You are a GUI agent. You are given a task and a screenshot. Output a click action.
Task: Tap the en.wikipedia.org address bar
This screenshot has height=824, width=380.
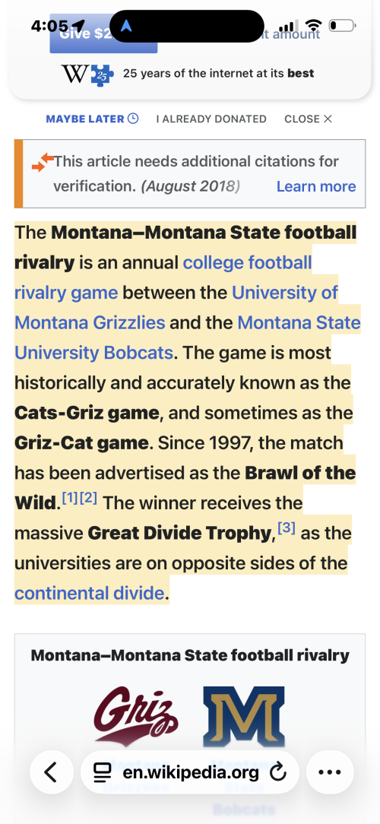click(x=190, y=772)
